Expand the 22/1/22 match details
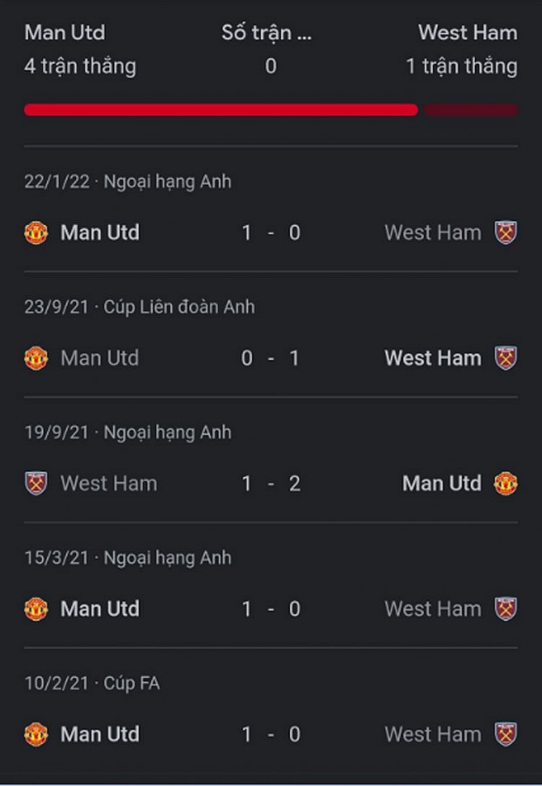 (271, 232)
